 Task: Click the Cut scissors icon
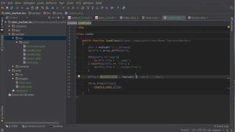pyautogui.click(x=28, y=8)
